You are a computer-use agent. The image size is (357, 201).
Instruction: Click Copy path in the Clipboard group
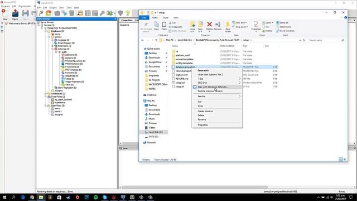[x=175, y=27]
